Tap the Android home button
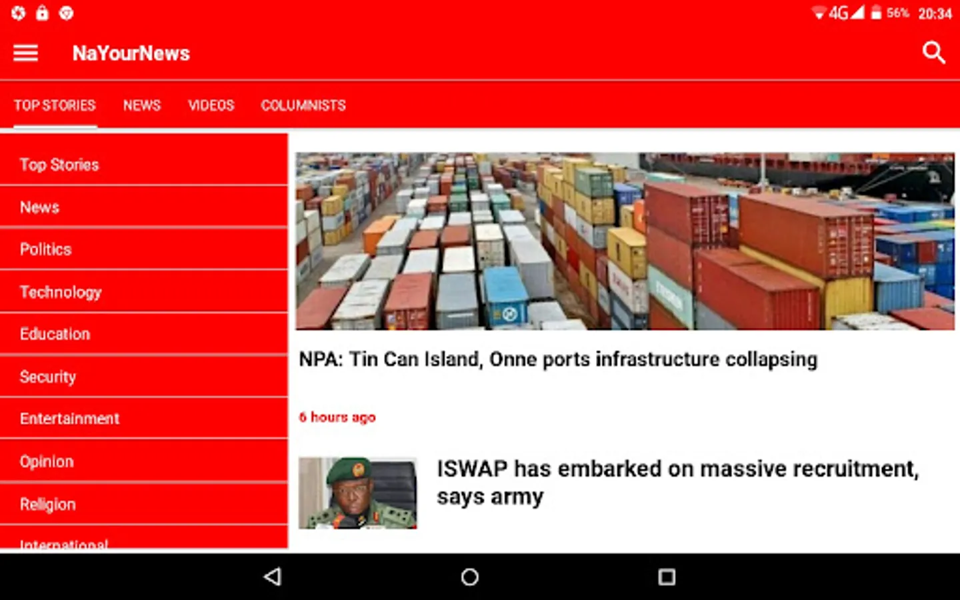 pos(469,577)
